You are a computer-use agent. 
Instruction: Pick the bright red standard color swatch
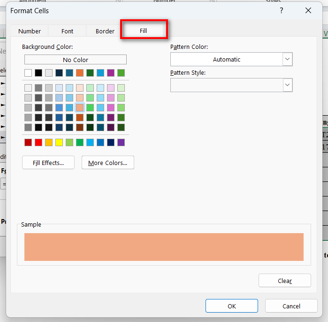(x=38, y=142)
